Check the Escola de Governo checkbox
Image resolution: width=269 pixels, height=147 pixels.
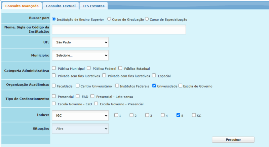coord(180,85)
